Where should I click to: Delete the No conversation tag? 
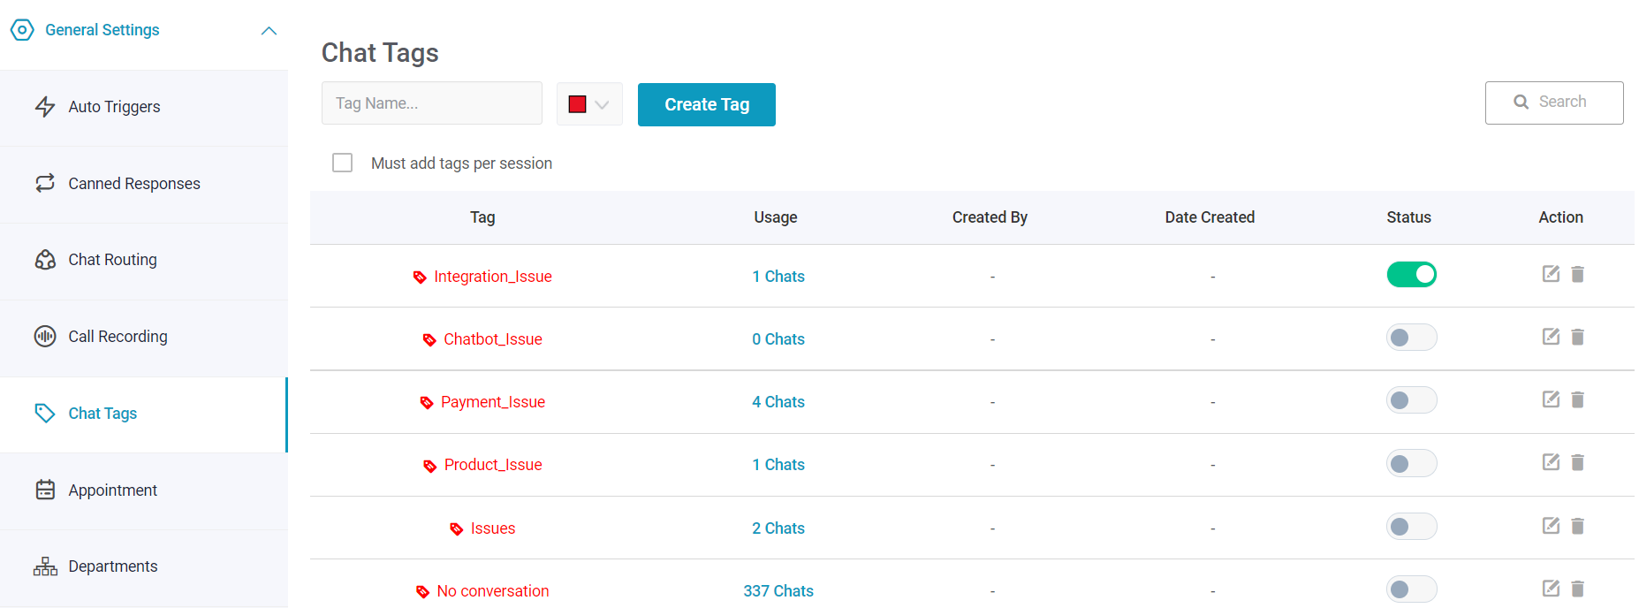tap(1578, 589)
